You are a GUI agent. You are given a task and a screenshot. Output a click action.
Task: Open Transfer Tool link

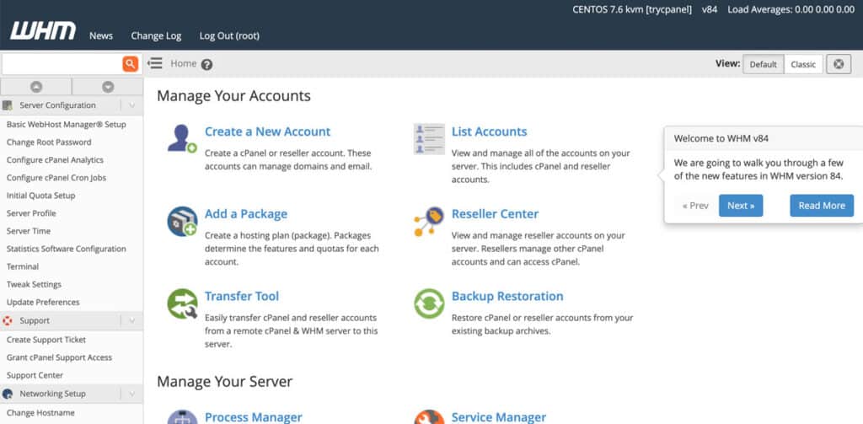pyautogui.click(x=242, y=296)
